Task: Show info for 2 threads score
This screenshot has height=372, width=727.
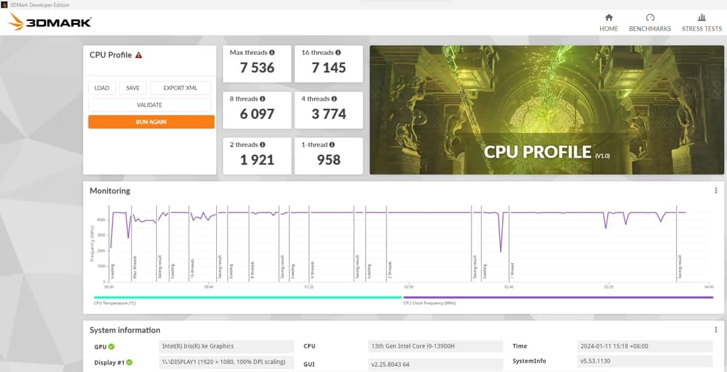Action: tap(262, 145)
